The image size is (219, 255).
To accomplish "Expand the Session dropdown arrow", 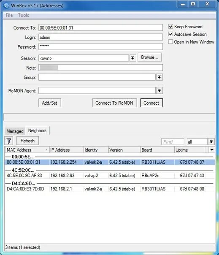I will [x=132, y=58].
